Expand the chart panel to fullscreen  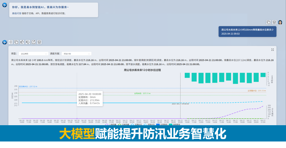pos(273,50)
